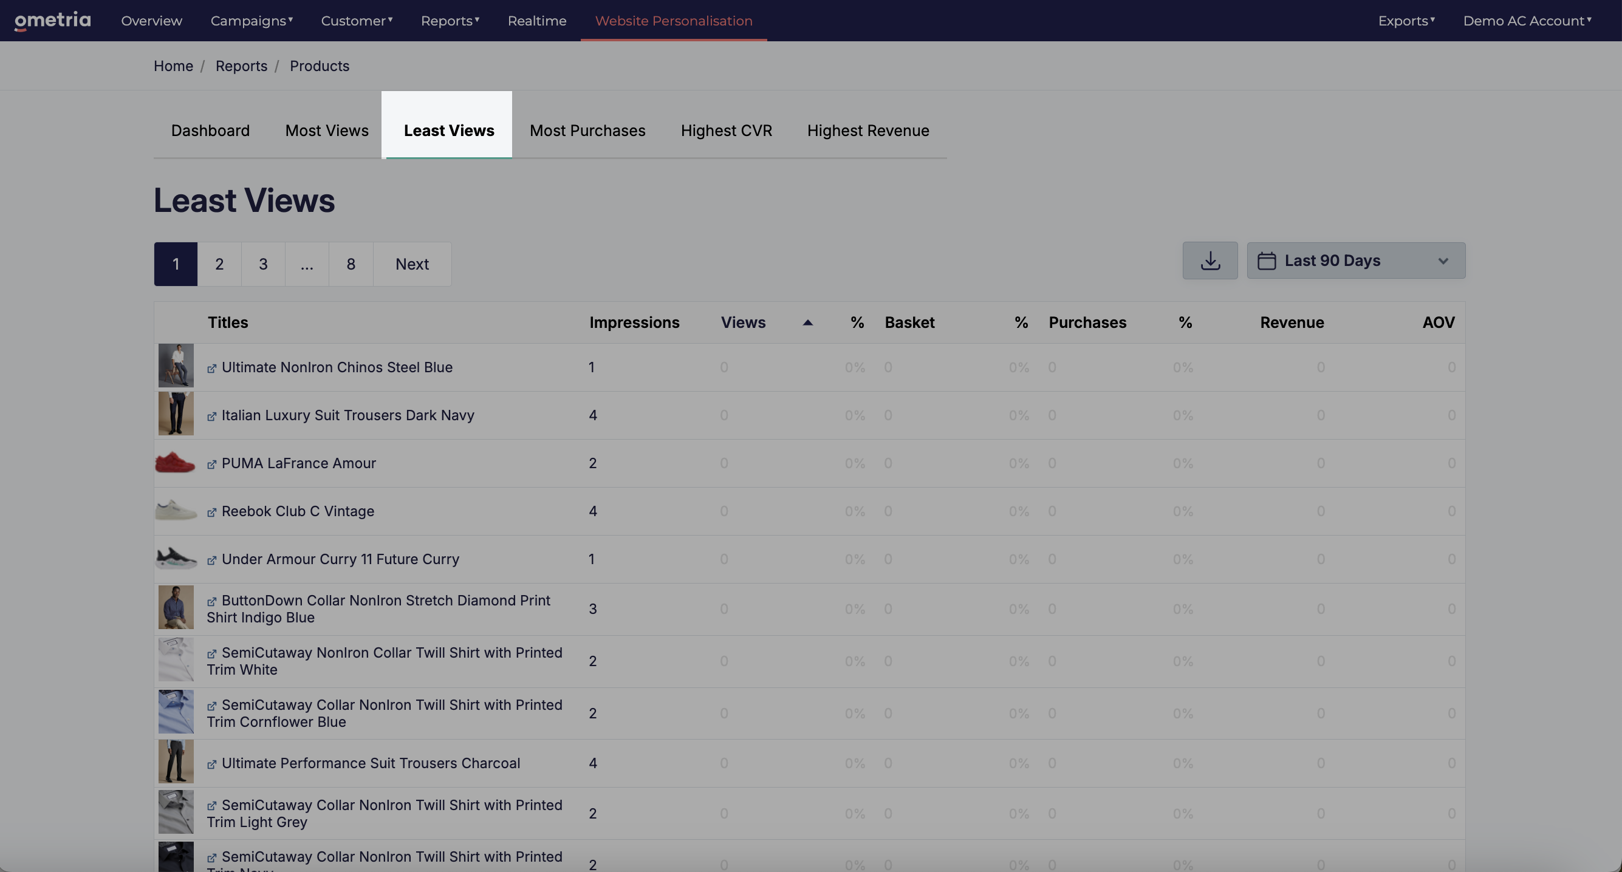Click the Dark Navy Suit Trousers thumbnail

(176, 413)
